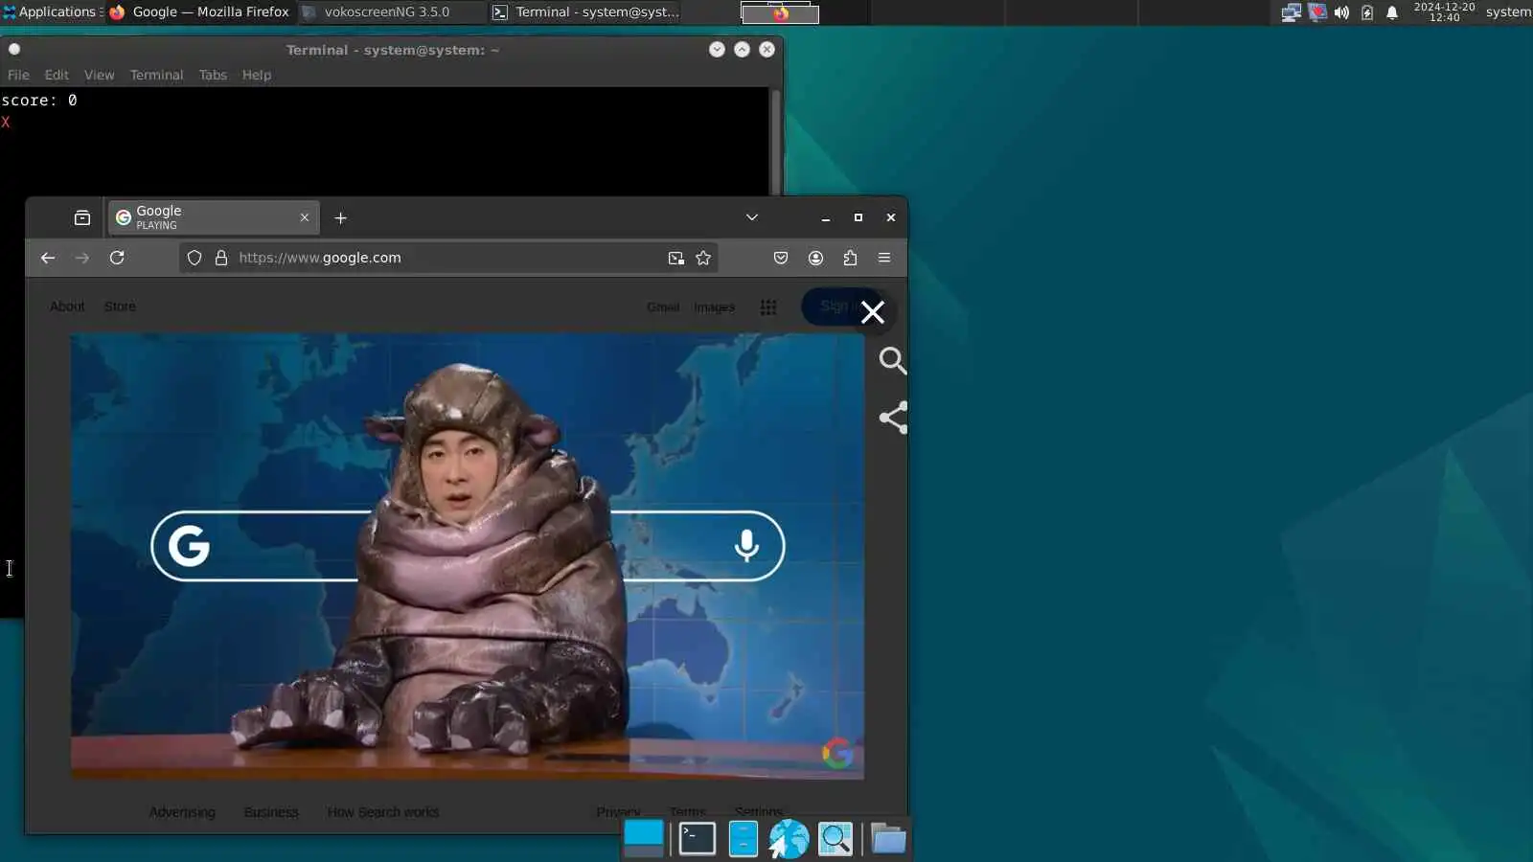Image resolution: width=1533 pixels, height=862 pixels.
Task: Open Firefox's hamburger application menu
Action: (x=884, y=258)
